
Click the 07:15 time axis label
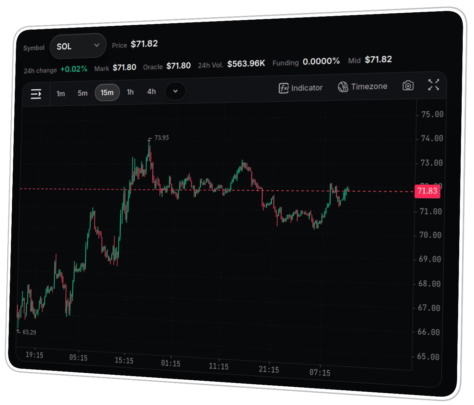pyautogui.click(x=320, y=373)
